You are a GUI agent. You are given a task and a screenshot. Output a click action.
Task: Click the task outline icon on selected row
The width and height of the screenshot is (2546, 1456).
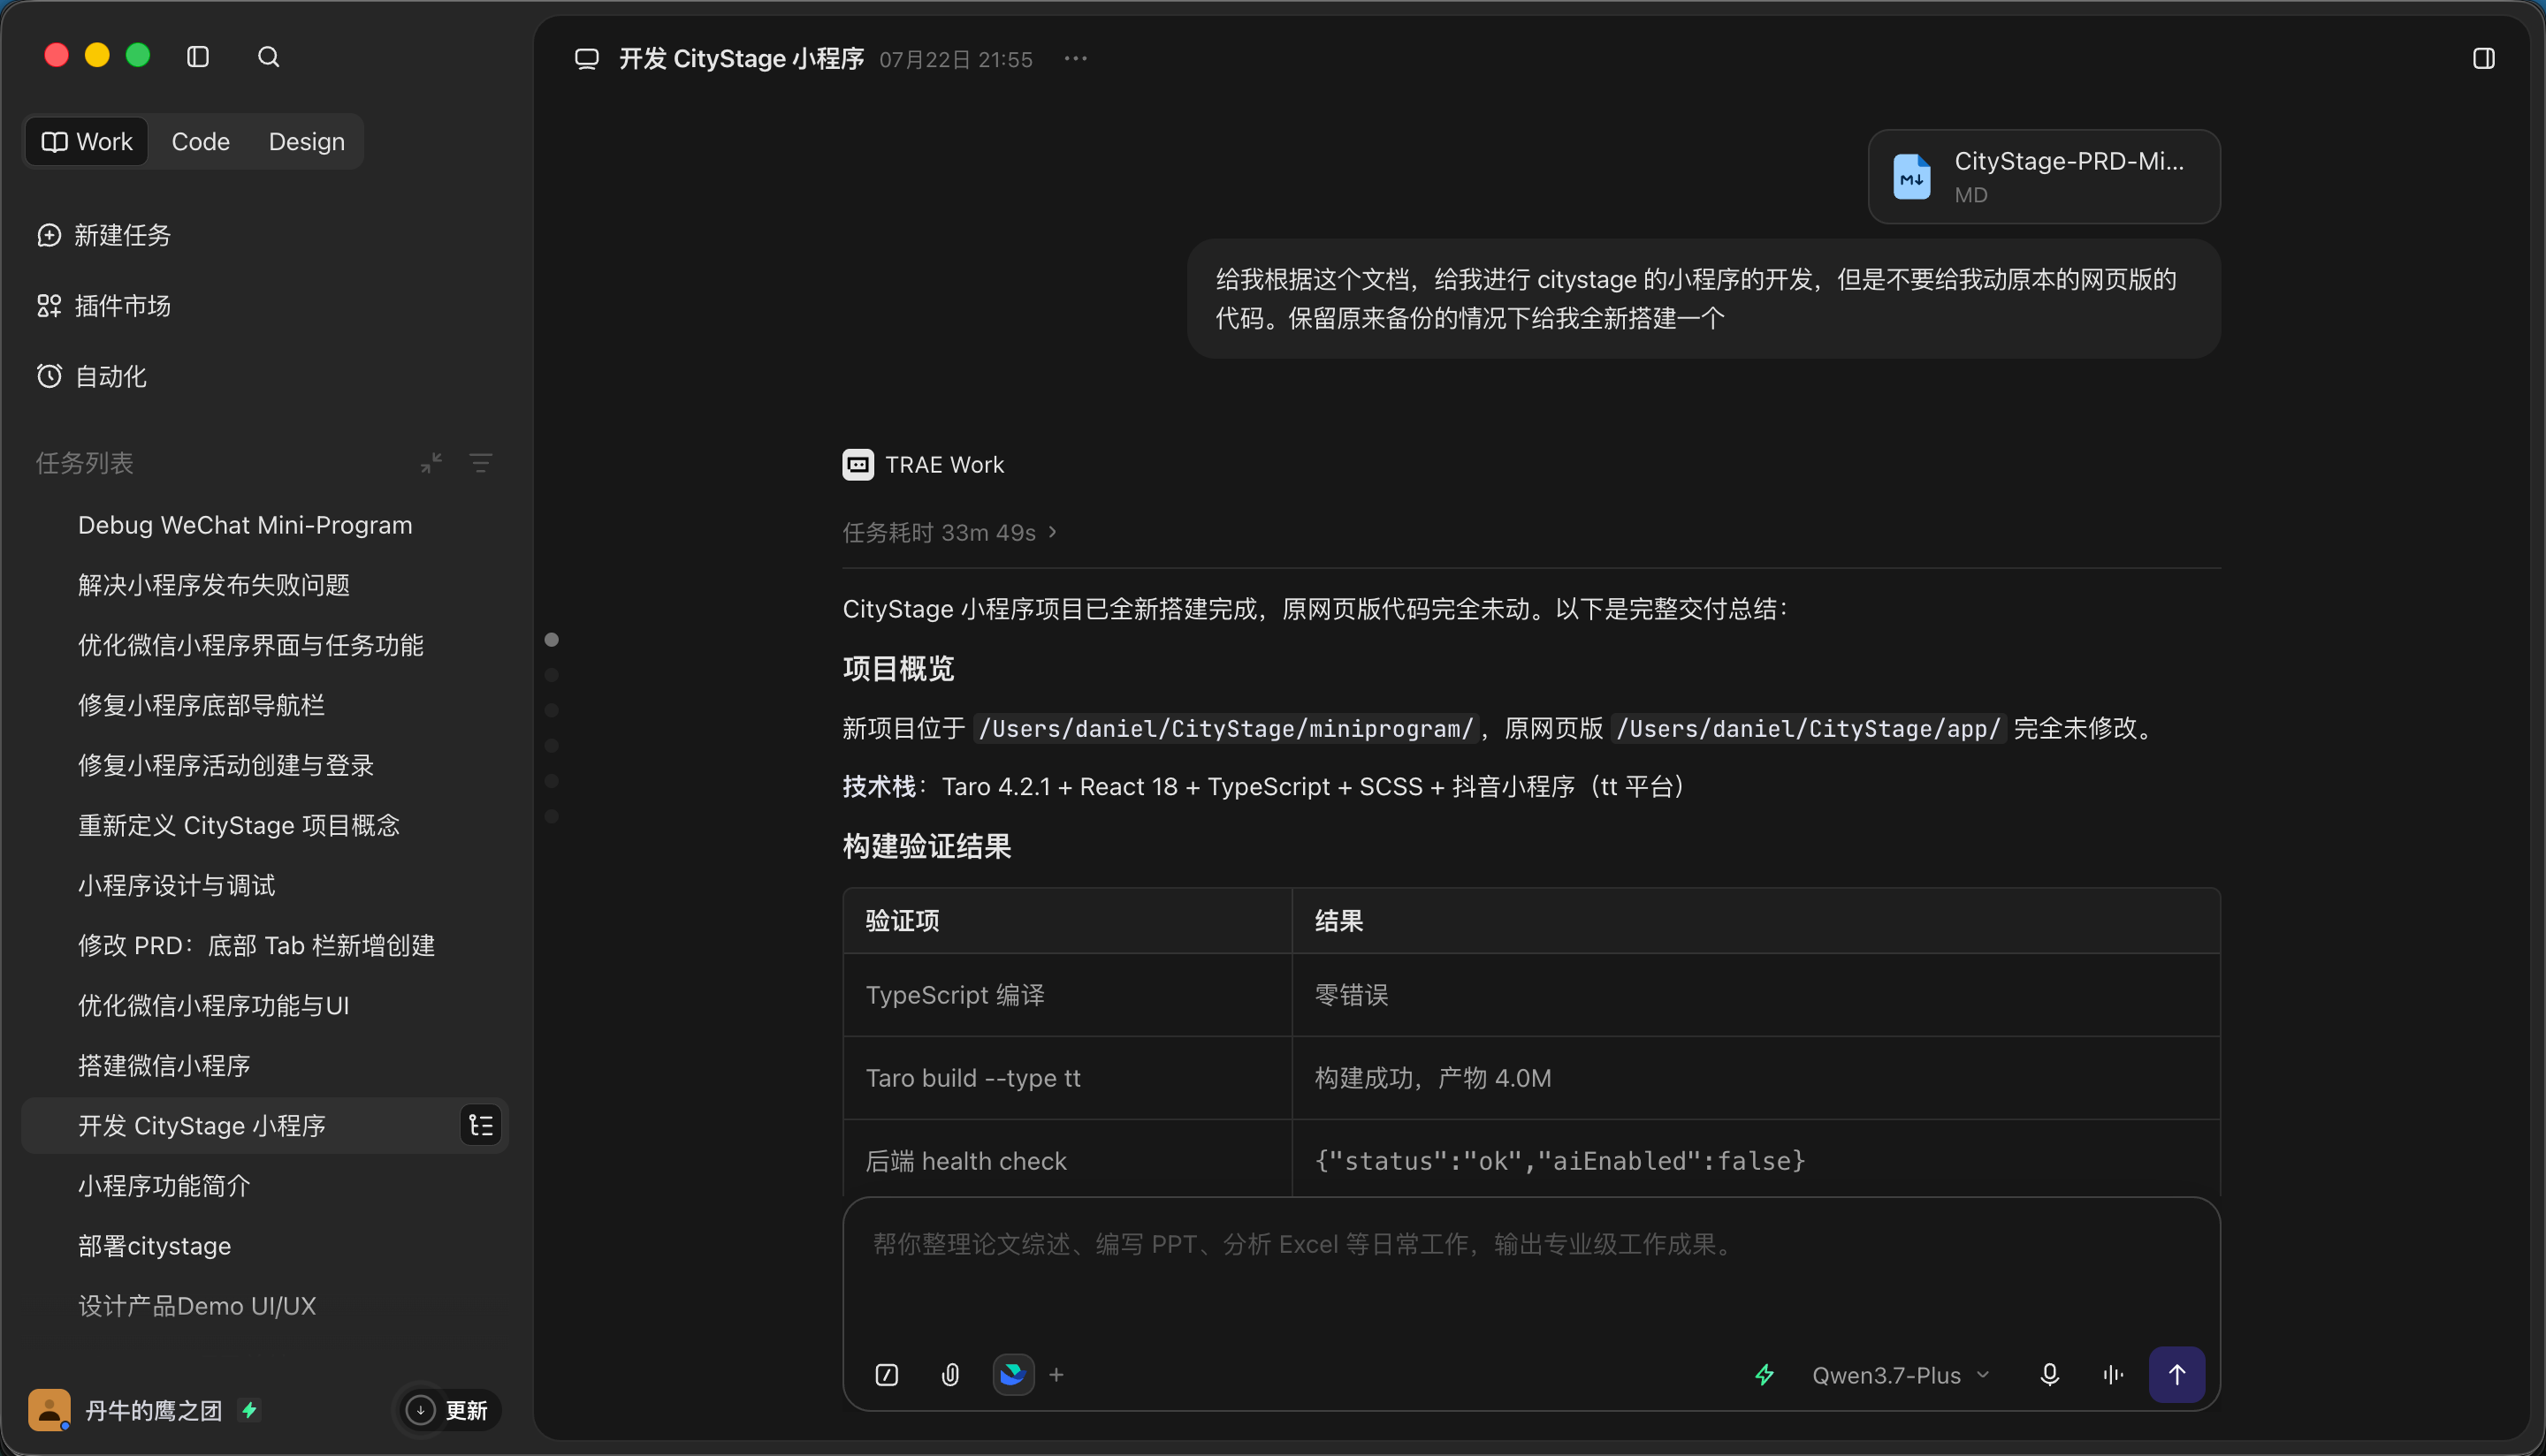click(x=481, y=1126)
